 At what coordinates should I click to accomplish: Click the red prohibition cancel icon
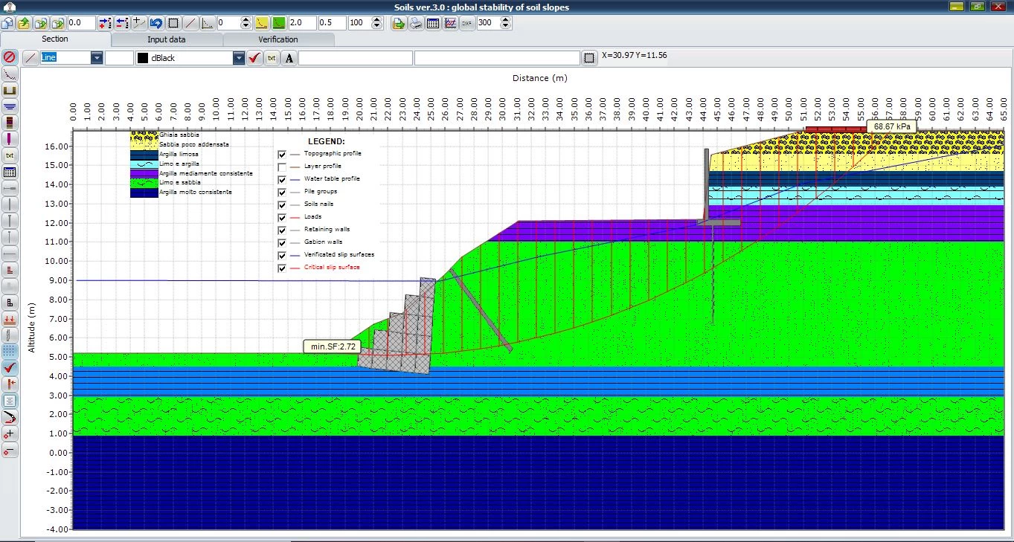coord(10,57)
